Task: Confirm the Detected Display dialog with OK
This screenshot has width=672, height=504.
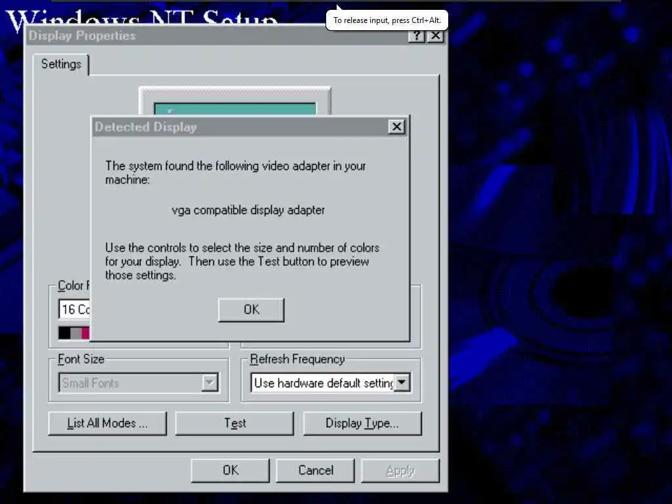Action: (251, 310)
